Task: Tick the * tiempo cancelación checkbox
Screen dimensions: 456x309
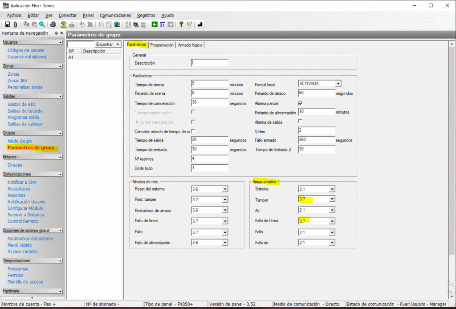Action: click(193, 112)
